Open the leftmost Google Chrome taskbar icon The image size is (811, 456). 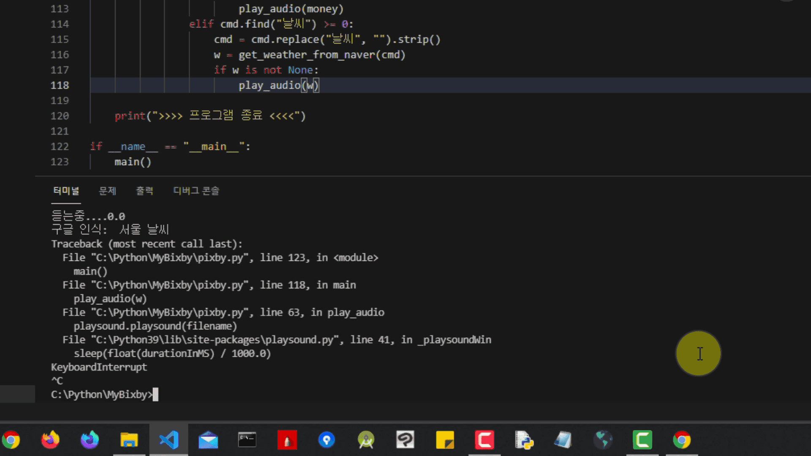coord(11,440)
